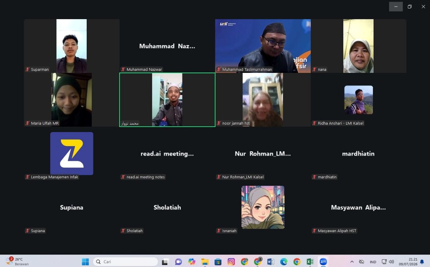Click the Cari search box
This screenshot has width=430, height=267.
point(125,262)
